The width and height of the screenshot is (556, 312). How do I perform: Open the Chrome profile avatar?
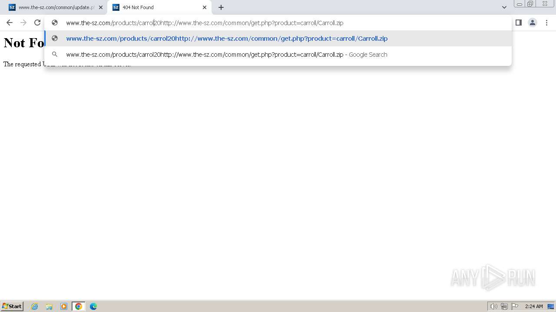533,23
